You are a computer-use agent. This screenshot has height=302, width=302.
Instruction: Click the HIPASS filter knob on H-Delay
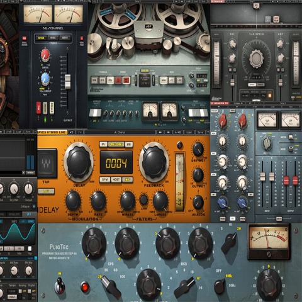tap(128, 201)
